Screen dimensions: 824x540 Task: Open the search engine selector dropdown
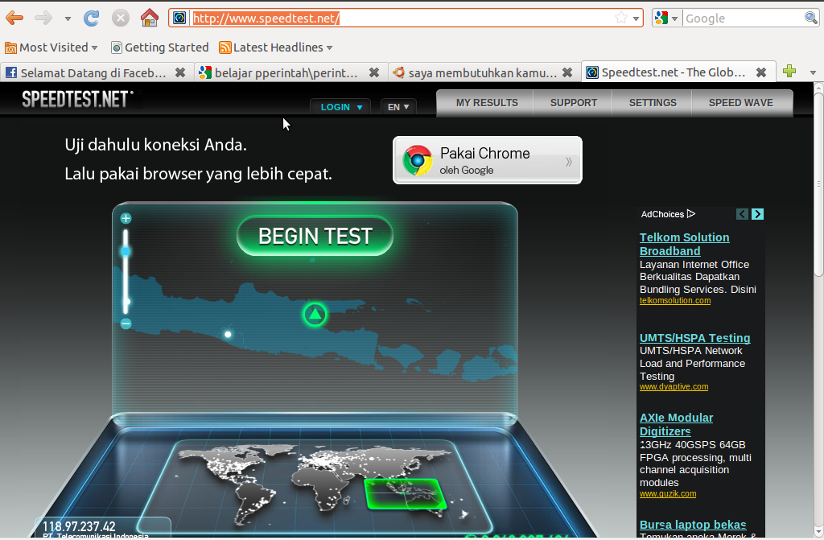(667, 19)
